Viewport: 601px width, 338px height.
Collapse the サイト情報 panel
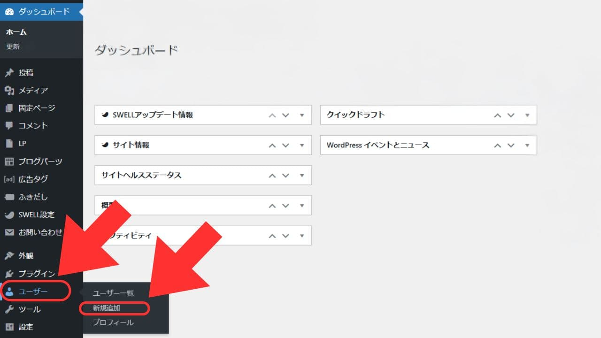(302, 146)
